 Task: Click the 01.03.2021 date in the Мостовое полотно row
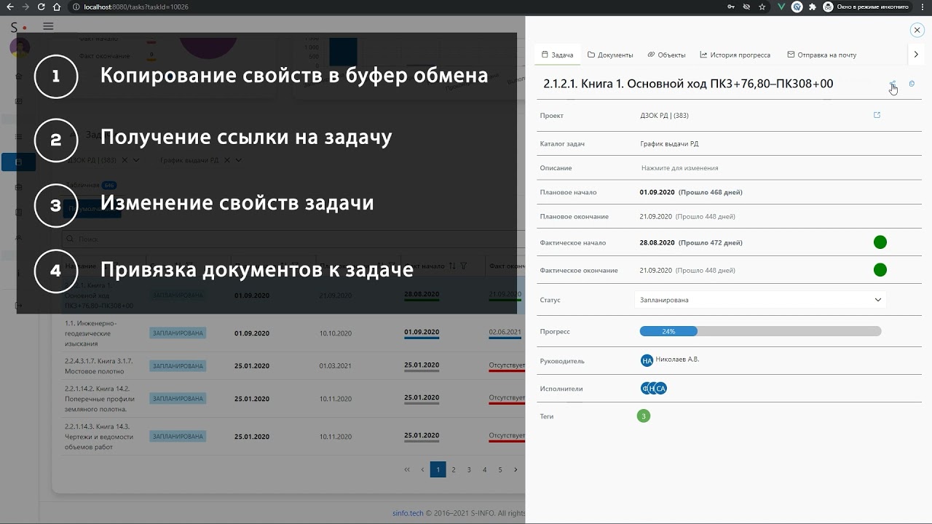tap(335, 365)
